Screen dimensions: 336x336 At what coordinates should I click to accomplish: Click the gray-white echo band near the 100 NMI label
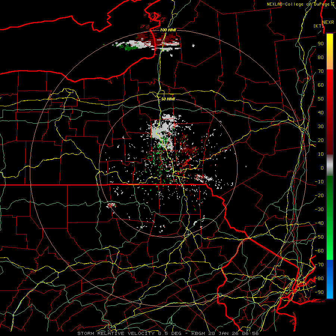click(139, 44)
